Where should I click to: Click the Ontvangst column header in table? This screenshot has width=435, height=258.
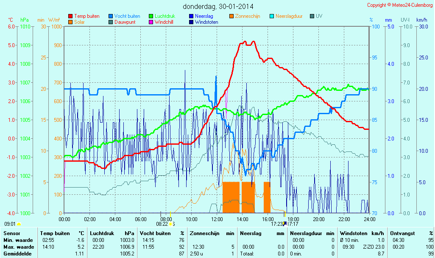click(403, 233)
